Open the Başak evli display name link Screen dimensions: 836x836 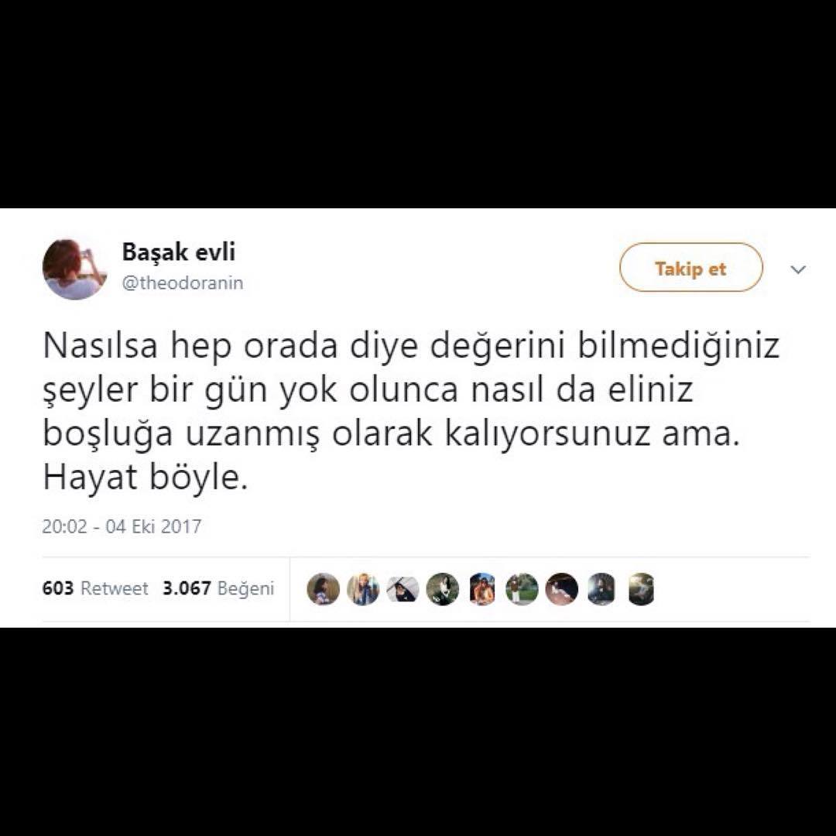coord(179,252)
